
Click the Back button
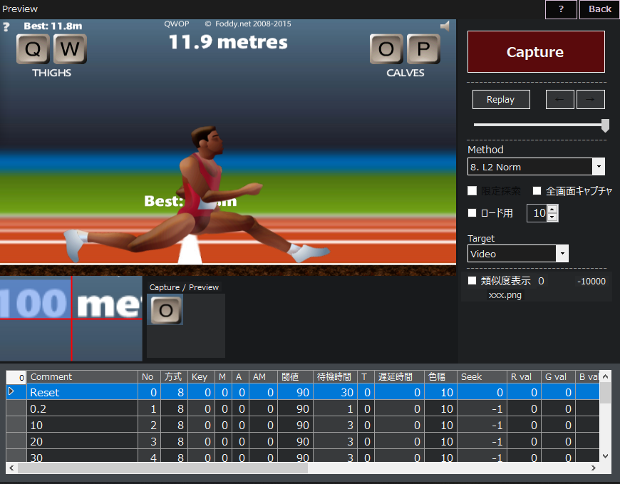click(599, 9)
